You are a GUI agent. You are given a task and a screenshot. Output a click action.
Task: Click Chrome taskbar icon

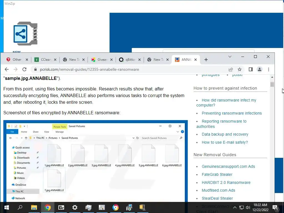(47, 207)
